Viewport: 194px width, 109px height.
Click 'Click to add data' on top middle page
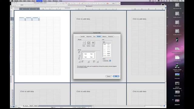(83, 19)
